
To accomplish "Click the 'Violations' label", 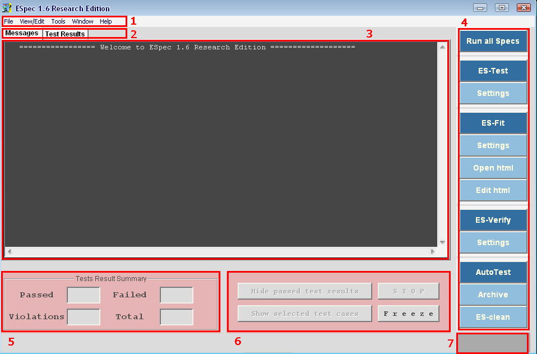I will pyautogui.click(x=36, y=316).
